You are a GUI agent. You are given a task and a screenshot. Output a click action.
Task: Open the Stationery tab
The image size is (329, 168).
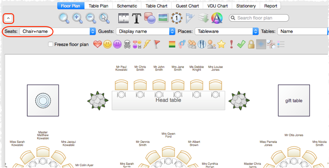[x=246, y=6]
